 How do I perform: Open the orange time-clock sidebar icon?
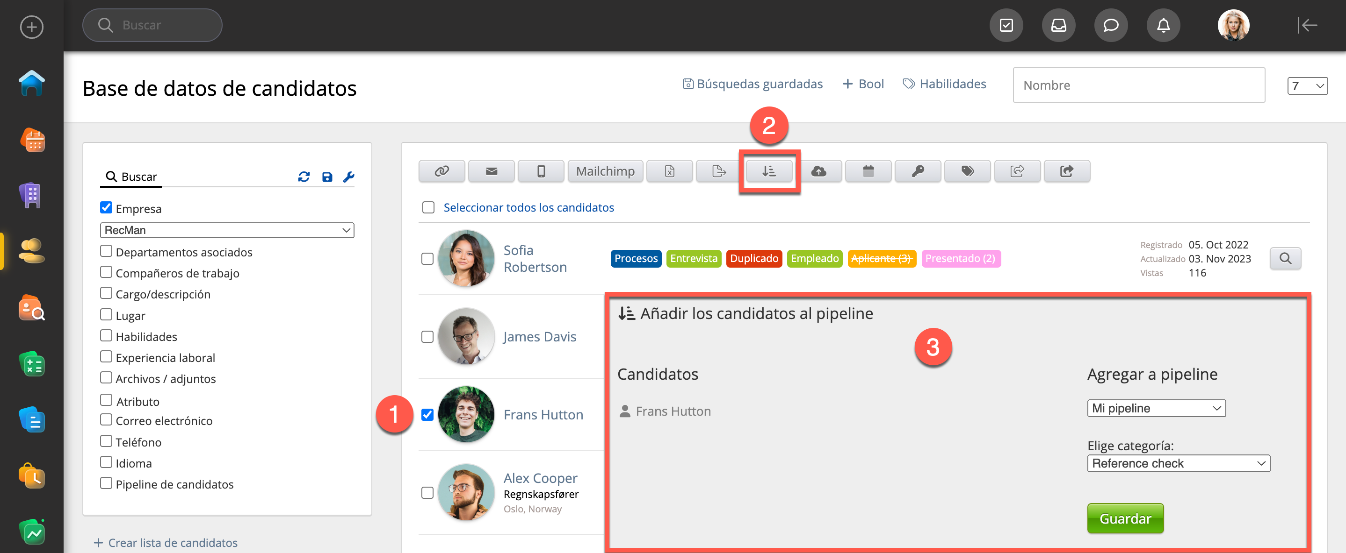(x=32, y=476)
